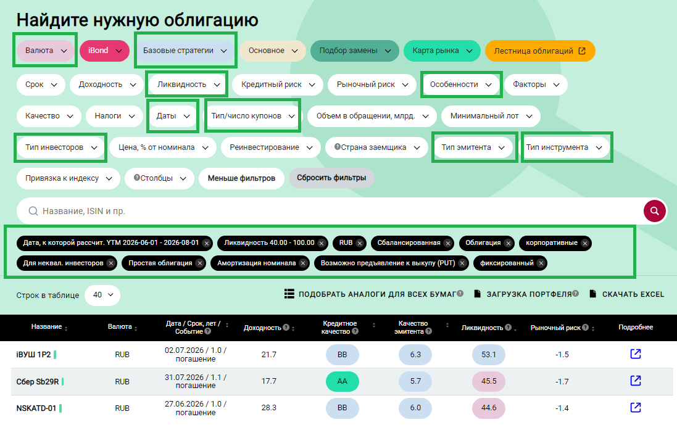Click the Сбросить фильтры button

point(331,178)
